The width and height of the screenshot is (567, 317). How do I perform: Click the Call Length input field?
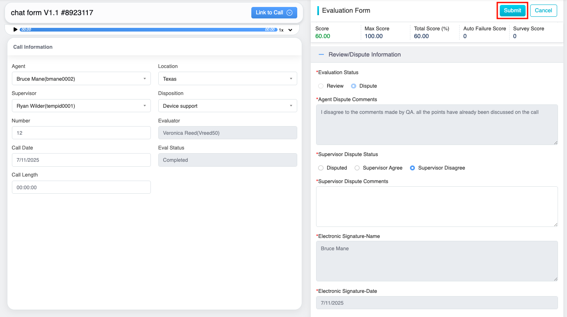click(81, 187)
